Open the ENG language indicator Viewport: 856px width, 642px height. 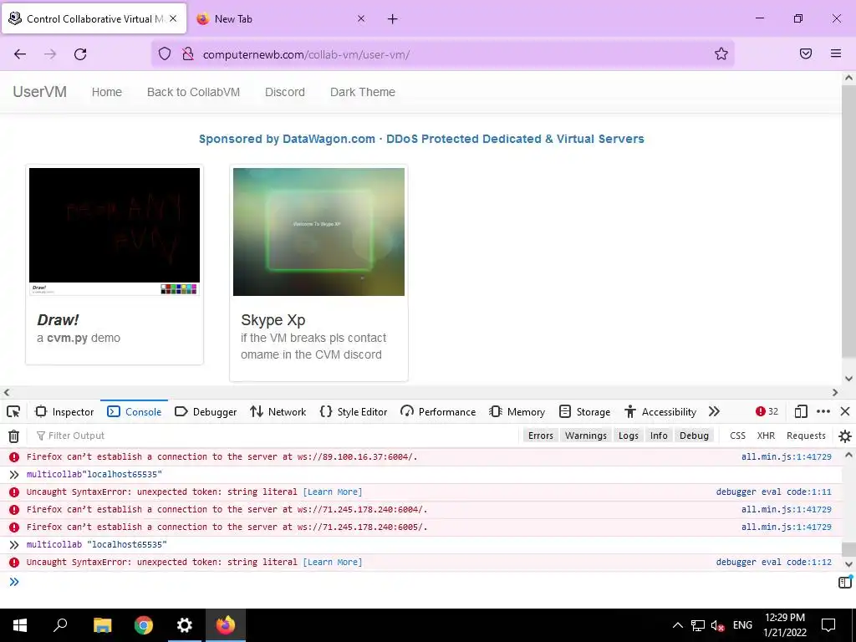(742, 625)
